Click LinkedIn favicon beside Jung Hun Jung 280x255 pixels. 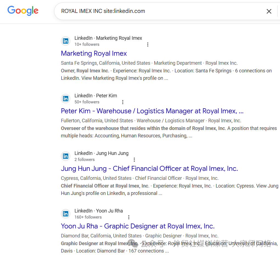tap(66, 156)
